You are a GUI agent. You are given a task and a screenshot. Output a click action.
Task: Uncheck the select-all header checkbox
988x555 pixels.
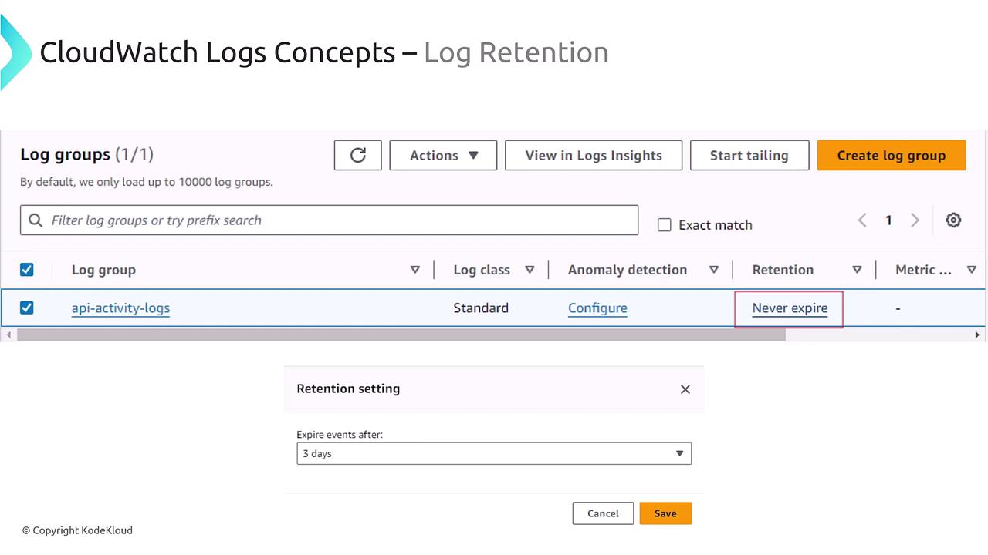[27, 270]
